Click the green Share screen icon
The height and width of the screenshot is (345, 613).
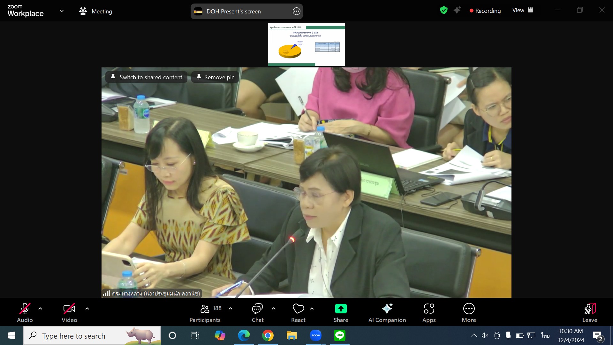click(341, 309)
